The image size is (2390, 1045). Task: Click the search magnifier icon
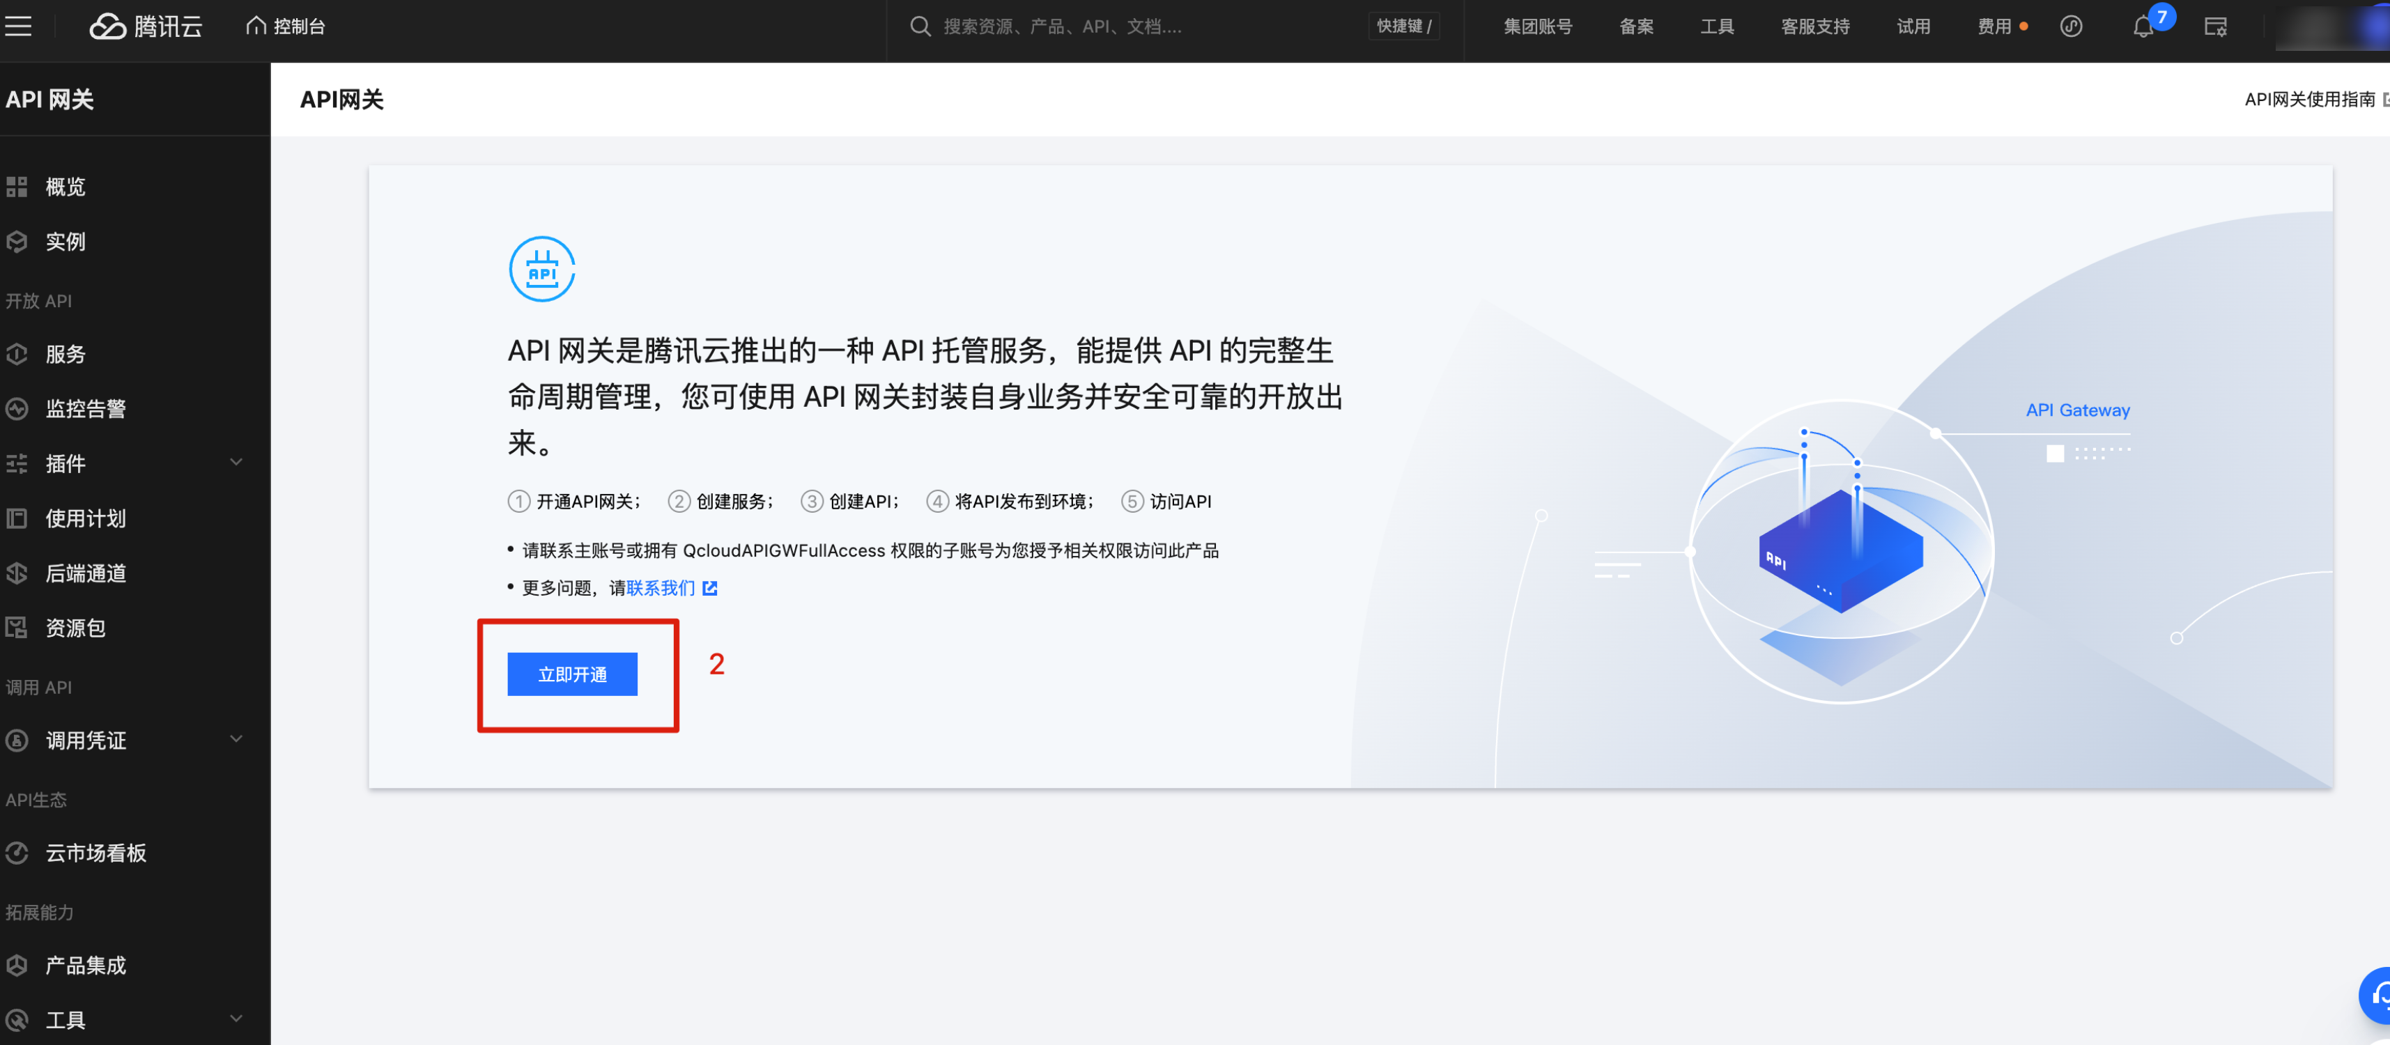[920, 26]
